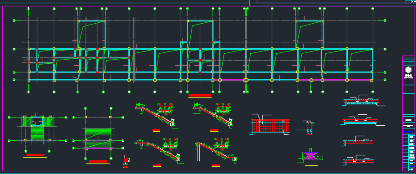Select the gray hatched vertical joint strip in the plan
The width and height of the screenshot is (416, 174).
[134, 65]
